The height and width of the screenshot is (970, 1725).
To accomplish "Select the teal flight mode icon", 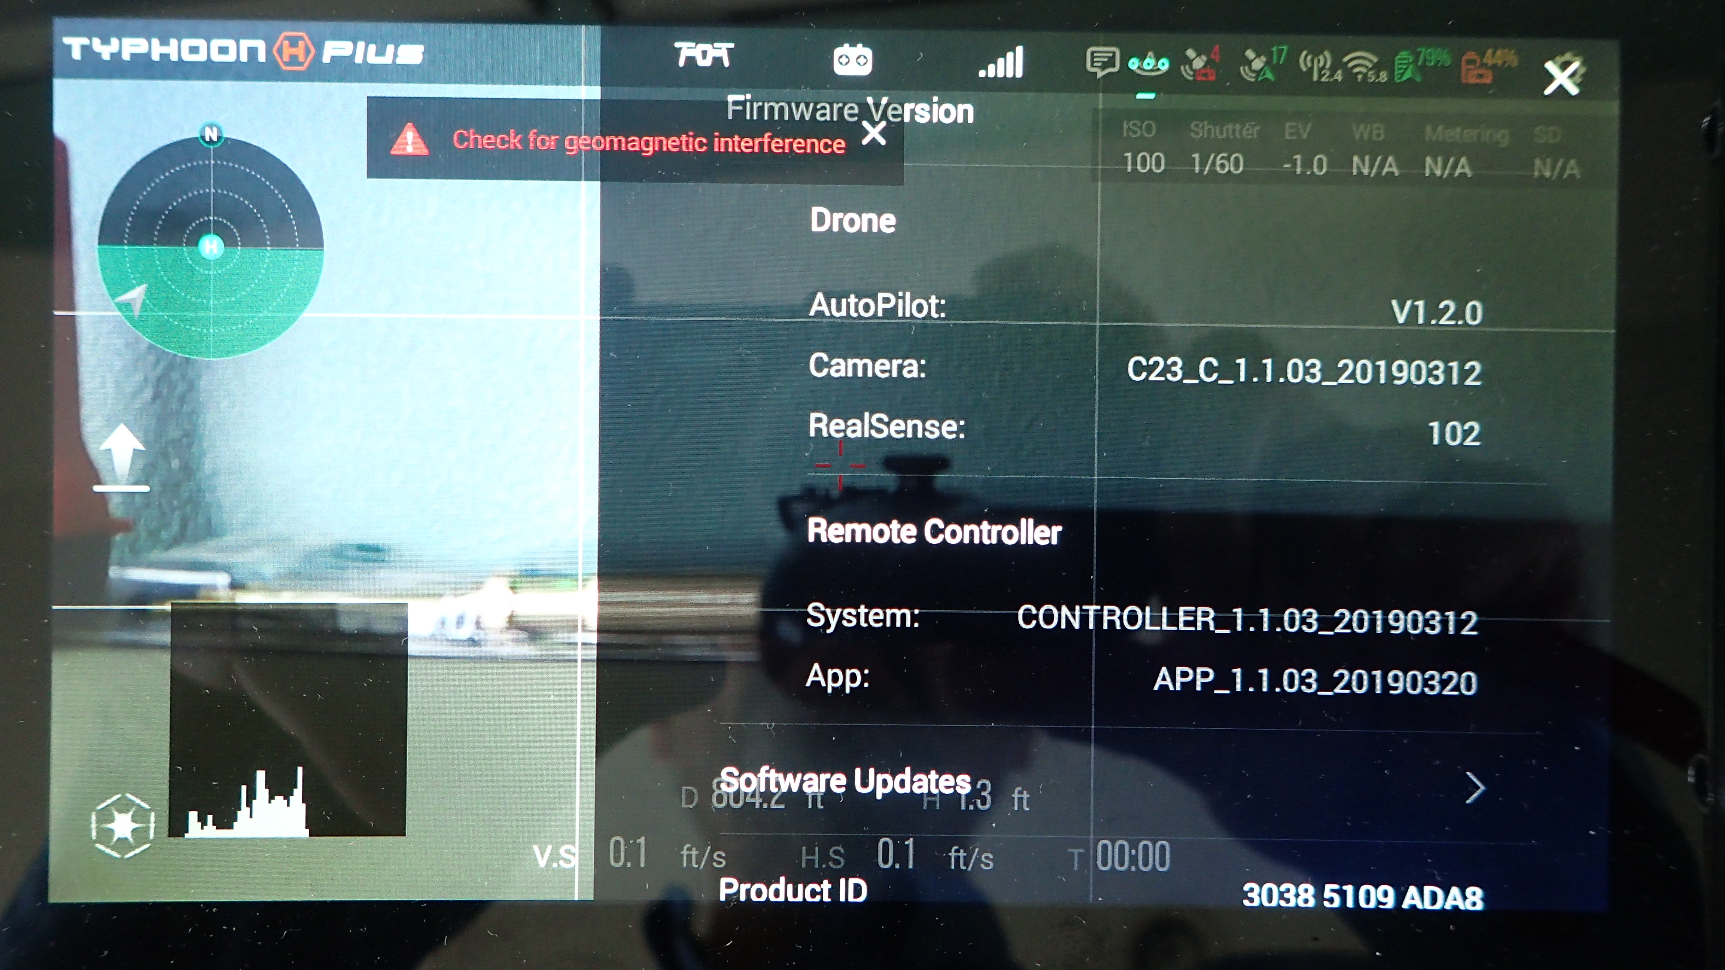I will 1148,64.
